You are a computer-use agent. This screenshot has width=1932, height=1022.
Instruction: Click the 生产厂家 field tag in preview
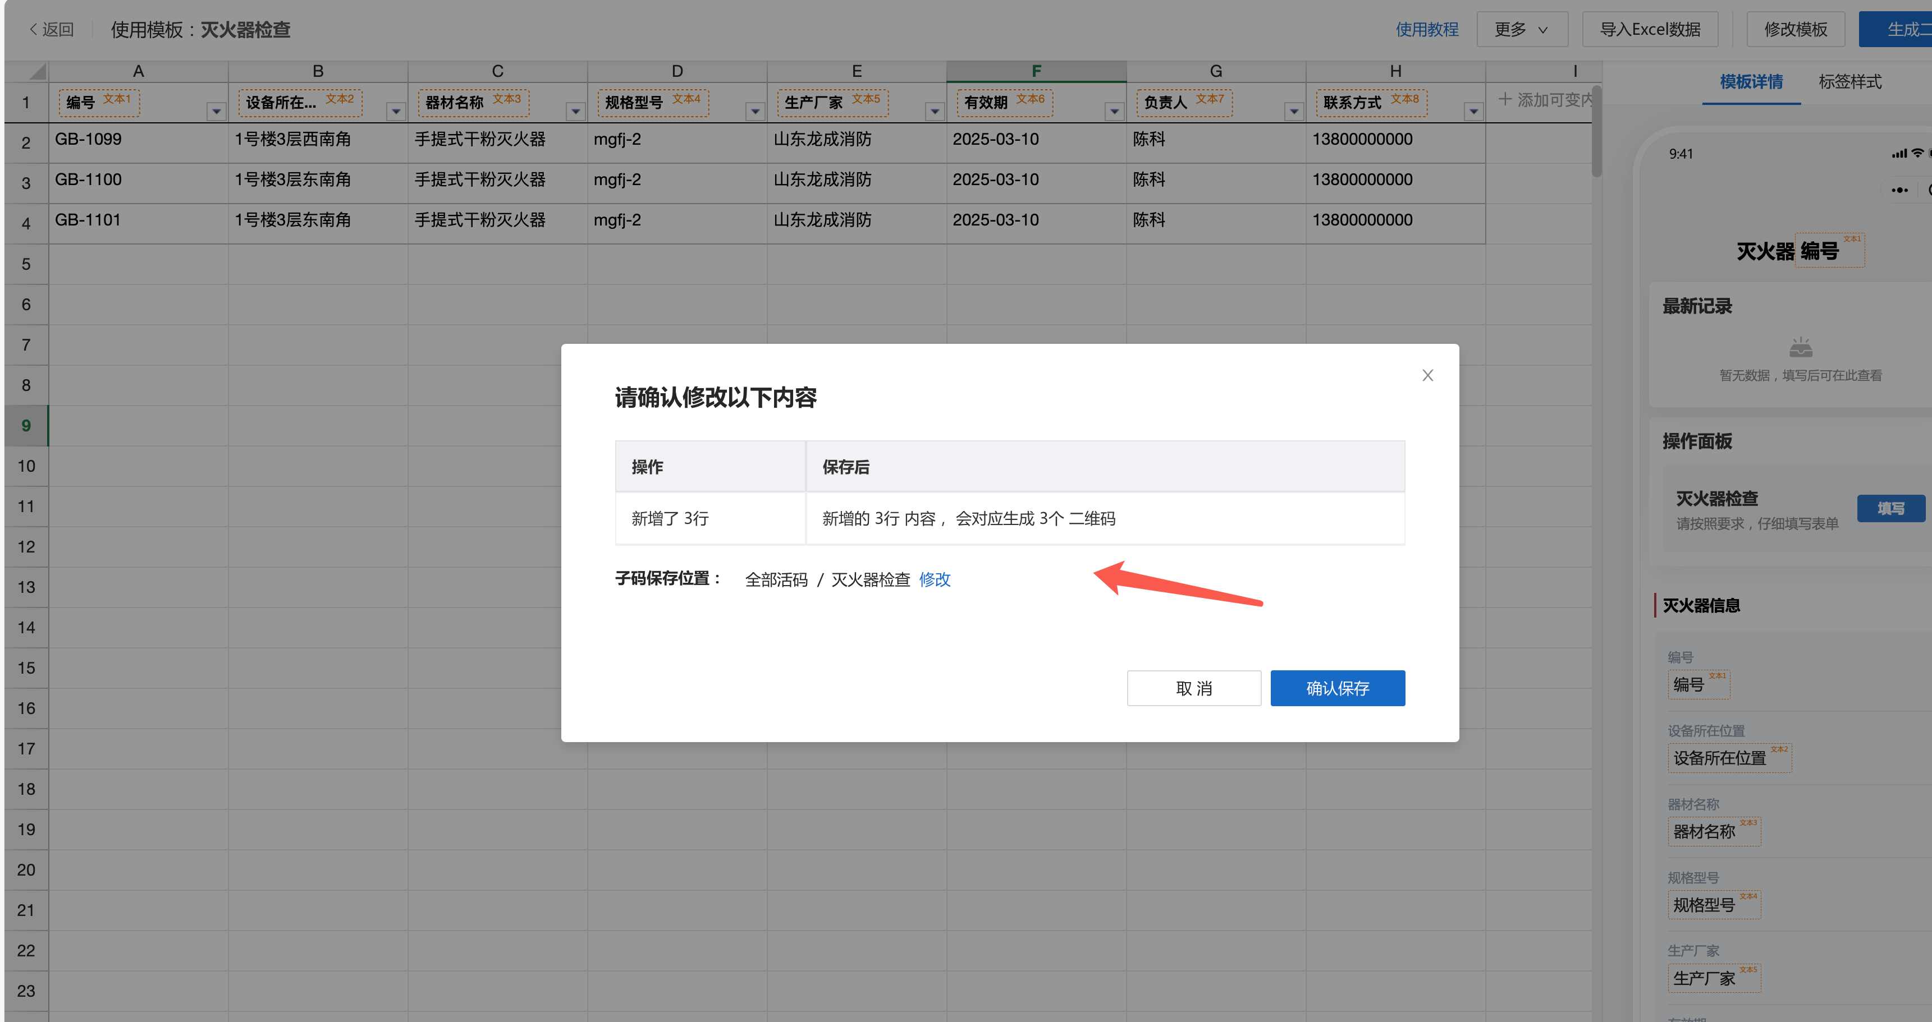[x=1714, y=978]
